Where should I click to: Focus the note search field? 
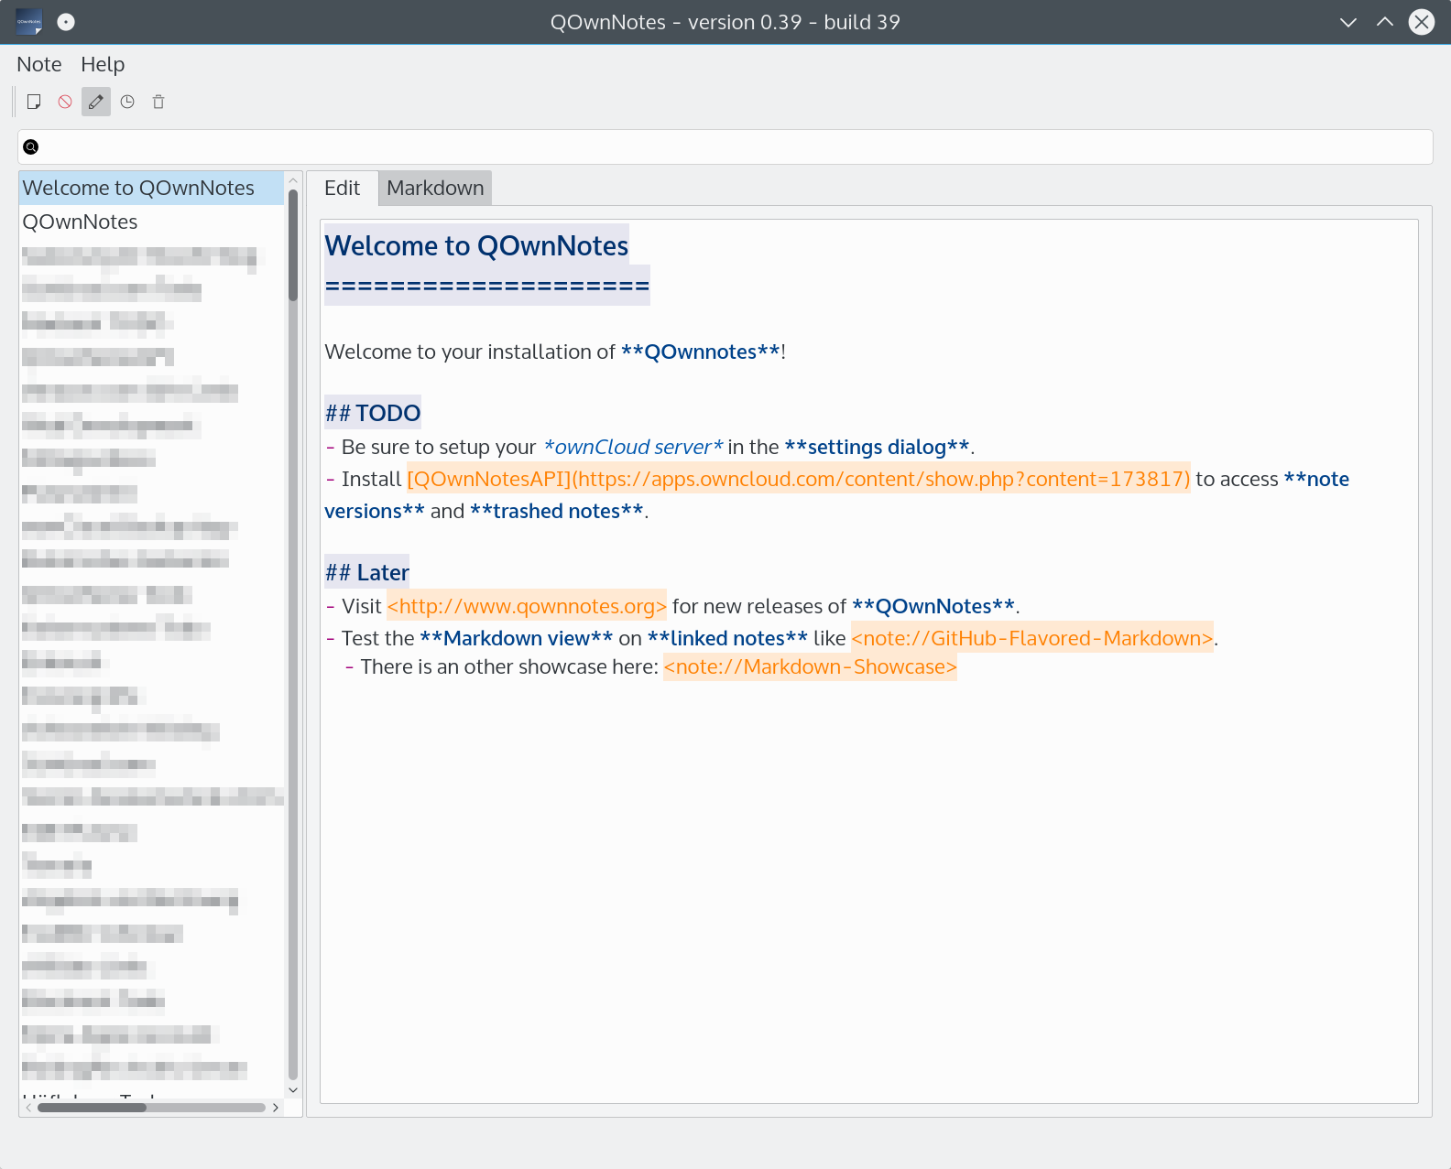tap(725, 146)
